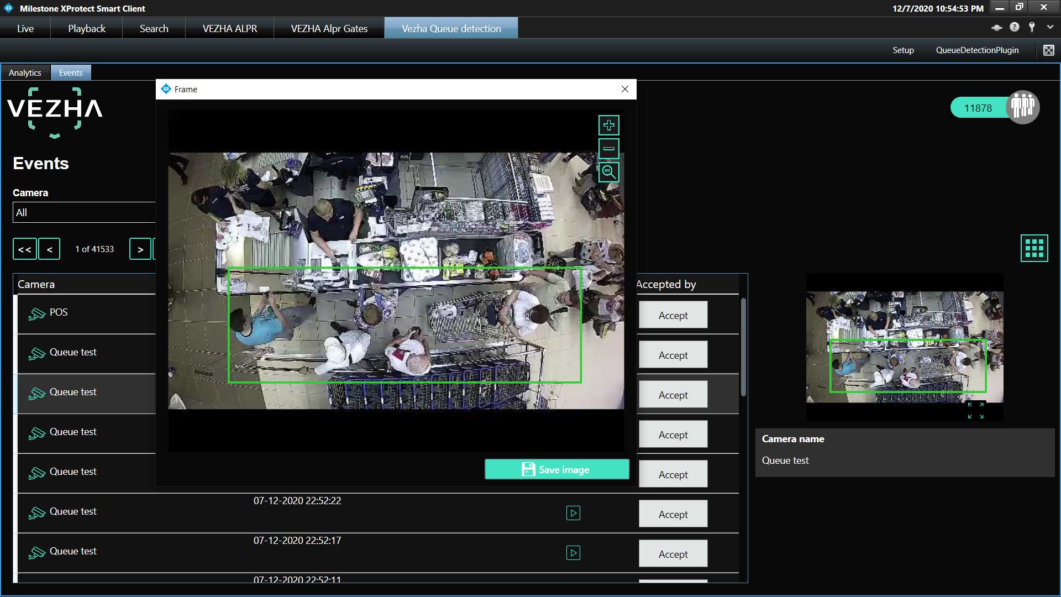Open the grid view icon
Screen dimensions: 1061x597
tap(1034, 248)
